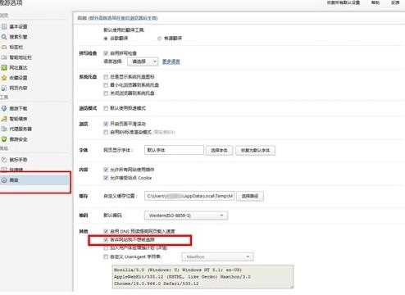
Task: Select Youdao Translate (有道翻译) radio button
Action: (160, 39)
